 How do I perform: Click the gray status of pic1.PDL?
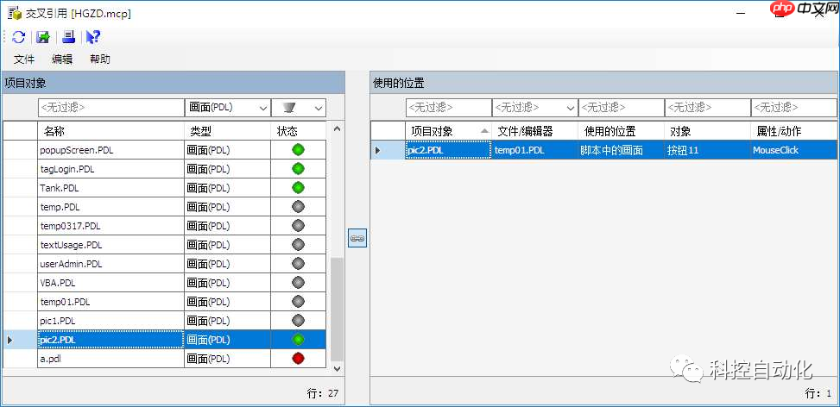(299, 321)
